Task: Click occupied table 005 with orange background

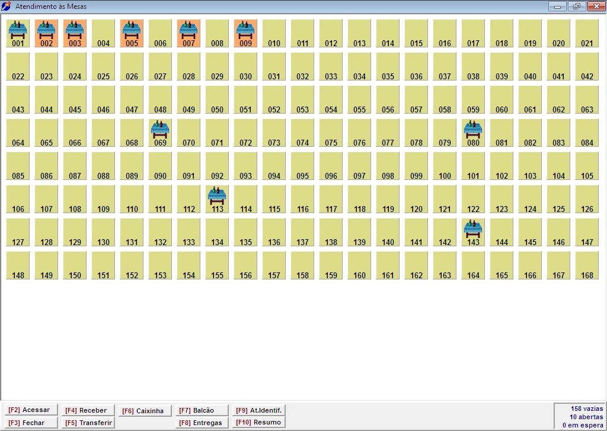Action: [132, 33]
